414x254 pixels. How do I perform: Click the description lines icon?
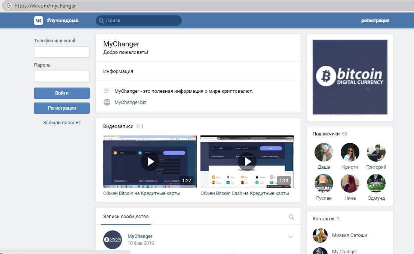[107, 91]
